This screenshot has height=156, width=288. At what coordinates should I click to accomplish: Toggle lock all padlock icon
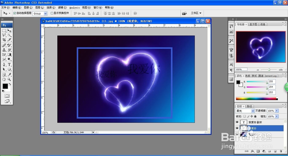[x=255, y=116]
